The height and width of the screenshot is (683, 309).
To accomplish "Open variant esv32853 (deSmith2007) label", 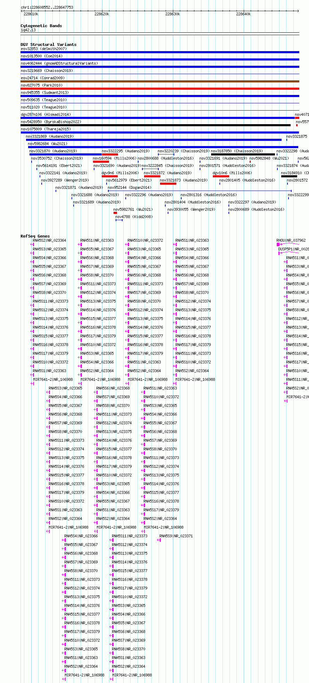I will [x=44, y=49].
